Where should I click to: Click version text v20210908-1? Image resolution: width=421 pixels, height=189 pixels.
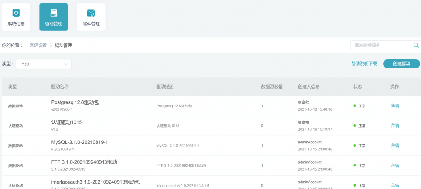point(62,109)
